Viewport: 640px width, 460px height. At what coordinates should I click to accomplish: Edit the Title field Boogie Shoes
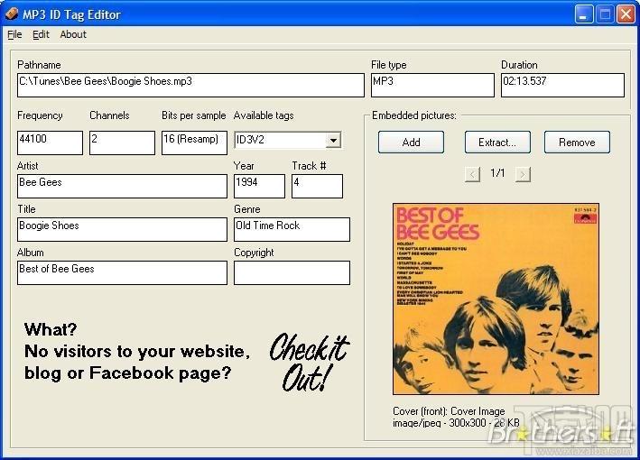[x=122, y=229]
